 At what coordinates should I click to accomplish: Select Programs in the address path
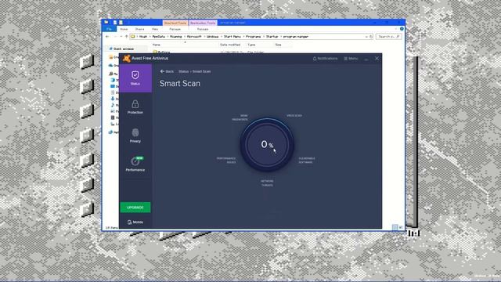pos(254,37)
